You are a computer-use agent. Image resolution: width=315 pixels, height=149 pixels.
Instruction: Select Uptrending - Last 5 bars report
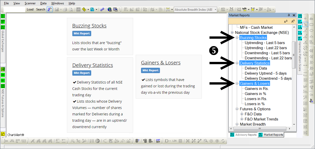tap(265, 43)
